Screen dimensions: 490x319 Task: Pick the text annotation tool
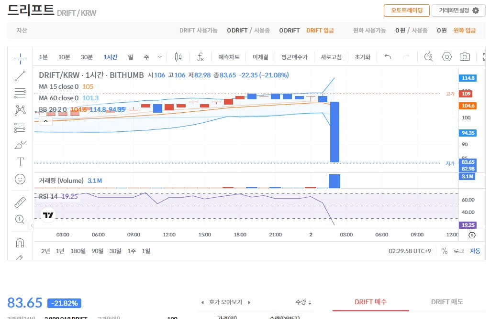coord(20,161)
